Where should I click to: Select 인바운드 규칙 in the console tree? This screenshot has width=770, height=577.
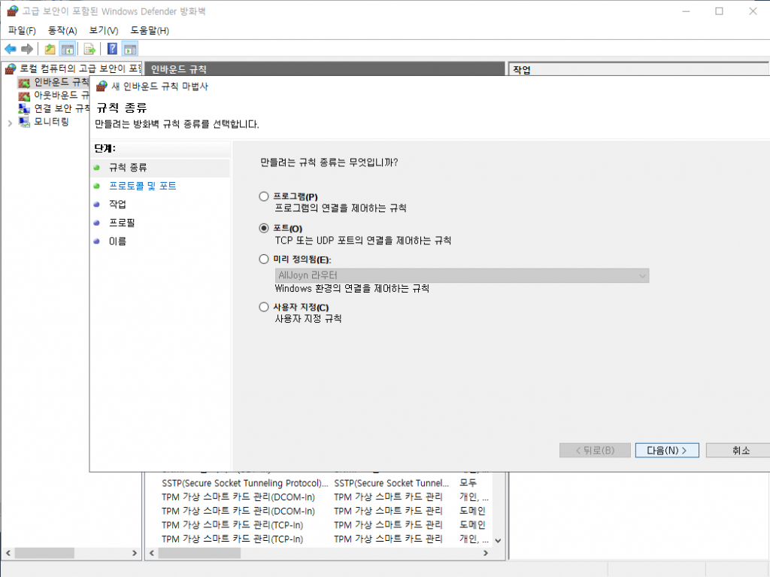click(54, 81)
